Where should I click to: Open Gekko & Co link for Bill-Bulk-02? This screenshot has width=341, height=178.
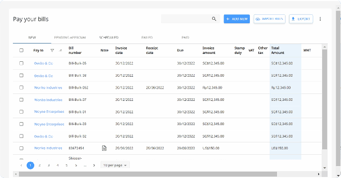(x=44, y=136)
